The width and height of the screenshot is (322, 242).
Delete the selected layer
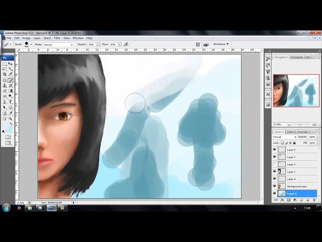point(314,200)
